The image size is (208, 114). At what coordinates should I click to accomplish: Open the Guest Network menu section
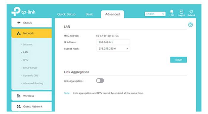coord(31,107)
